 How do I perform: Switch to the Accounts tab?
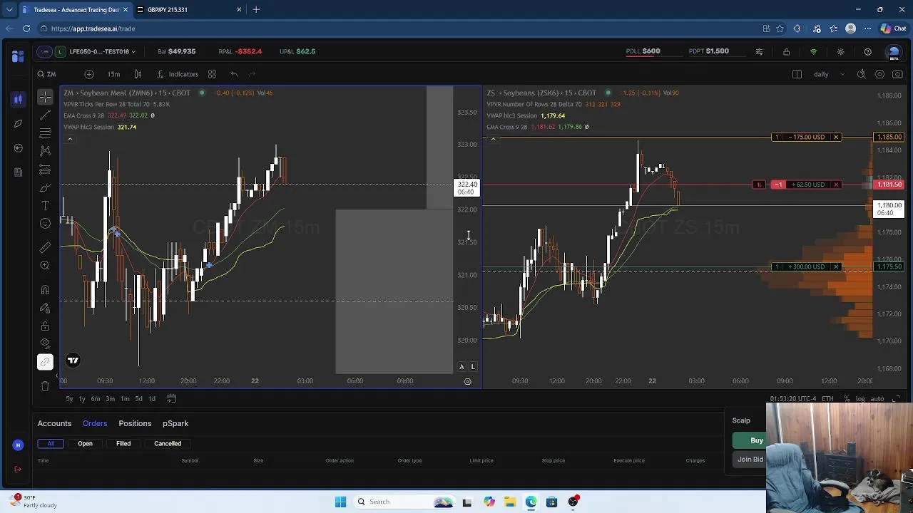point(54,423)
